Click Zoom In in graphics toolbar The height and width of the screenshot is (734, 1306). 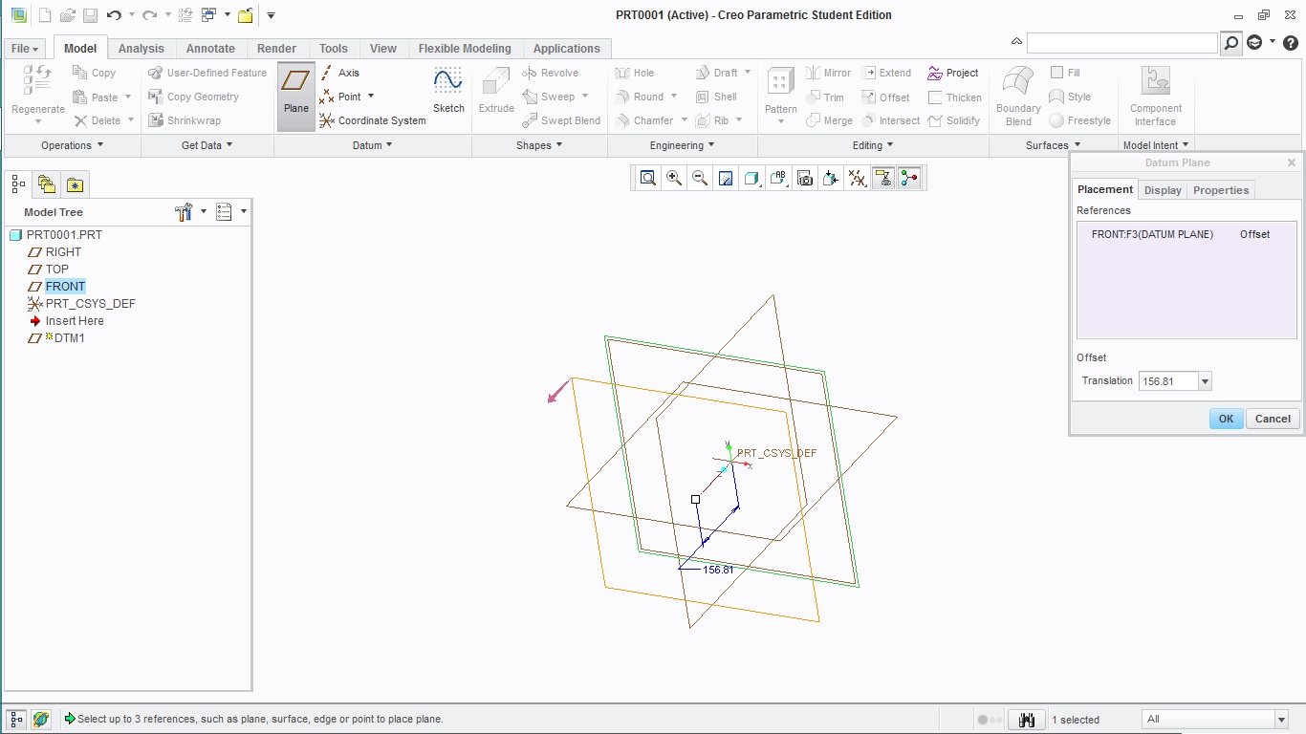point(674,178)
